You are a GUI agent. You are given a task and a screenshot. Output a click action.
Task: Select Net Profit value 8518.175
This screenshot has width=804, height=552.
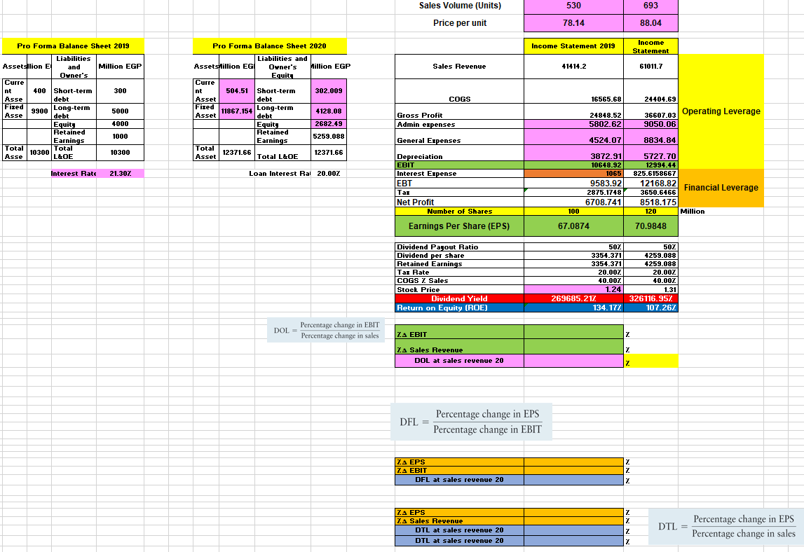[x=650, y=202]
